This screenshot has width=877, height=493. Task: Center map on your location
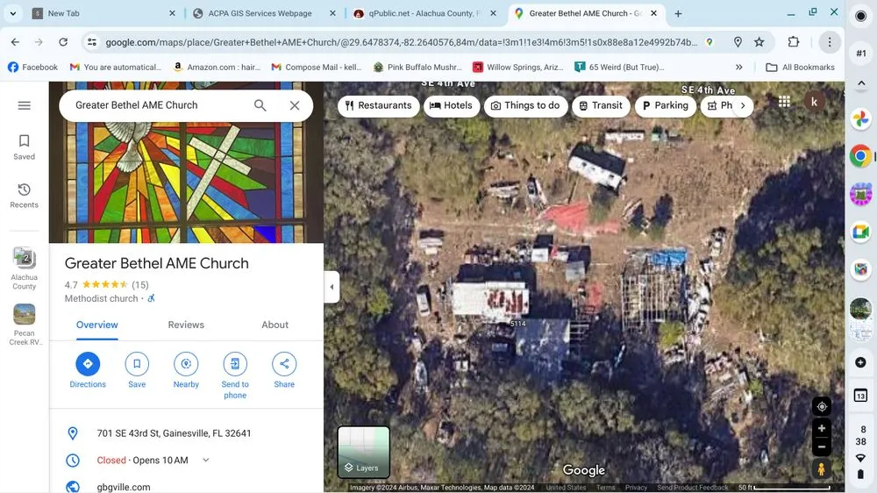tap(822, 406)
